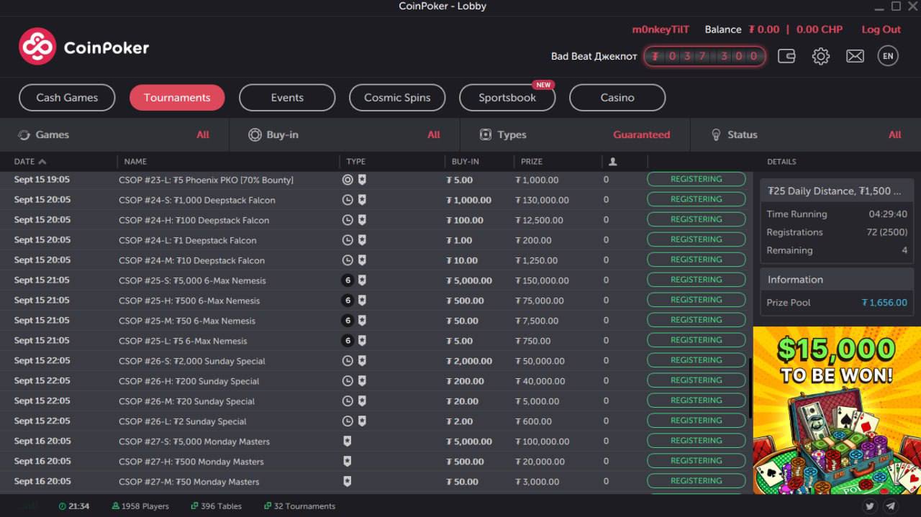
Task: Click the clock icon beside 21:34
Action: click(x=63, y=506)
